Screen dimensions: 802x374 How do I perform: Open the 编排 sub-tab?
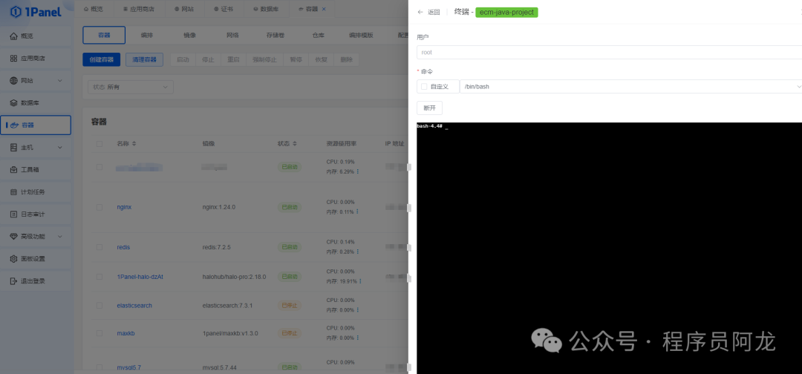click(x=147, y=36)
